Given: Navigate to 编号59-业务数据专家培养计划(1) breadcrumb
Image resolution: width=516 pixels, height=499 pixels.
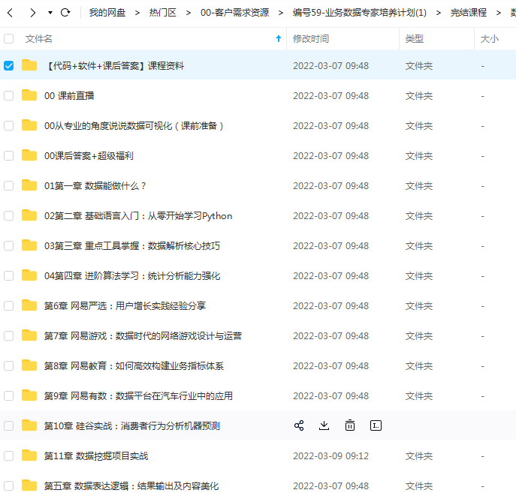Looking at the screenshot, I should (x=359, y=13).
